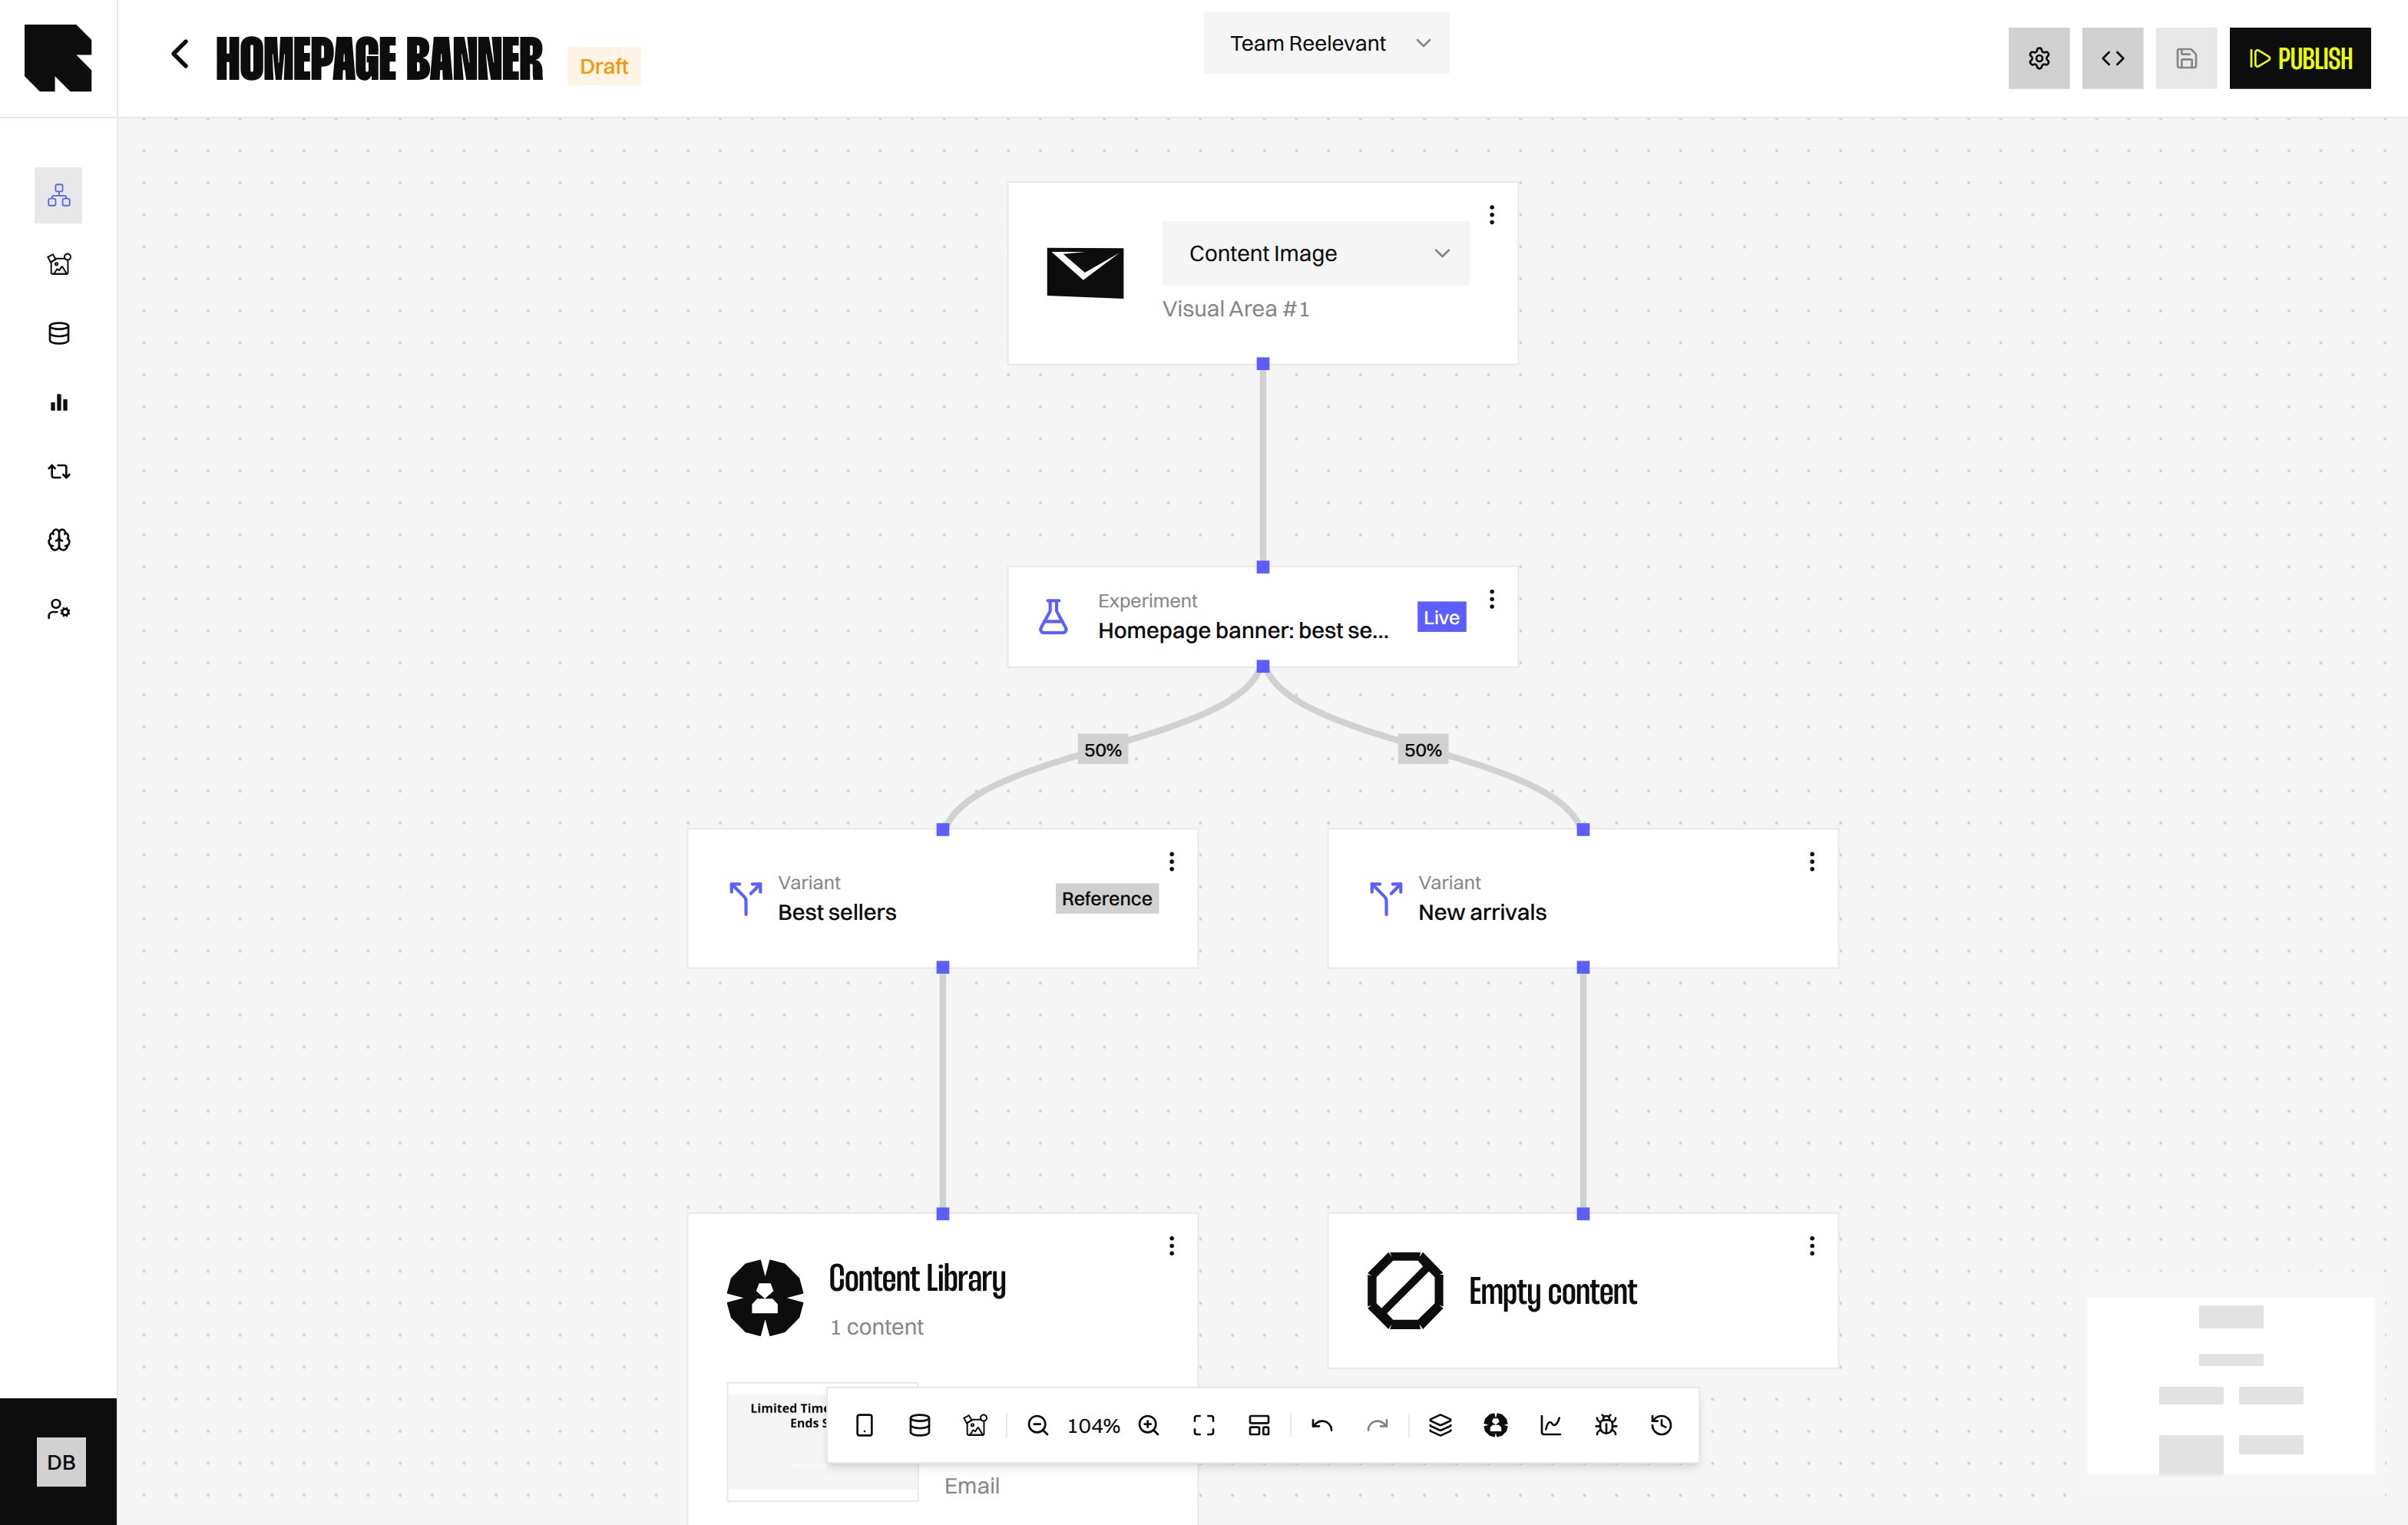
Task: Open media gallery from bottom toolbar
Action: click(x=975, y=1425)
